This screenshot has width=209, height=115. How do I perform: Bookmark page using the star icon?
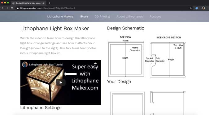[x=191, y=8]
